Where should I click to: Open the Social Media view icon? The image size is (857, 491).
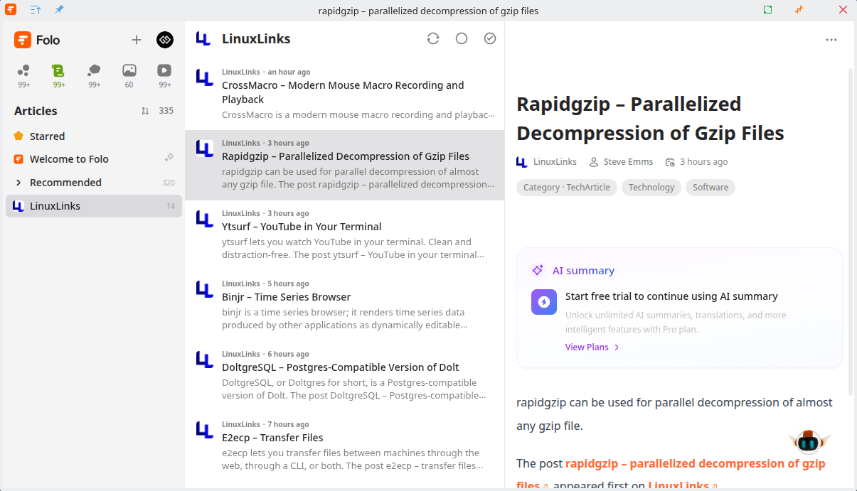[x=94, y=70]
